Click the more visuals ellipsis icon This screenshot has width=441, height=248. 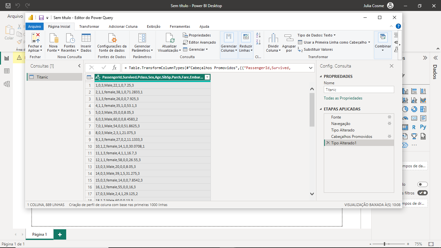tap(414, 145)
